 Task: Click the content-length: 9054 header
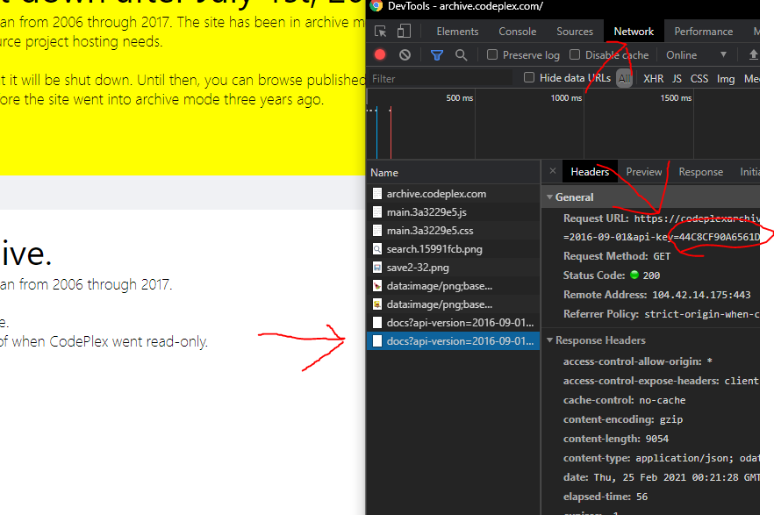click(615, 439)
